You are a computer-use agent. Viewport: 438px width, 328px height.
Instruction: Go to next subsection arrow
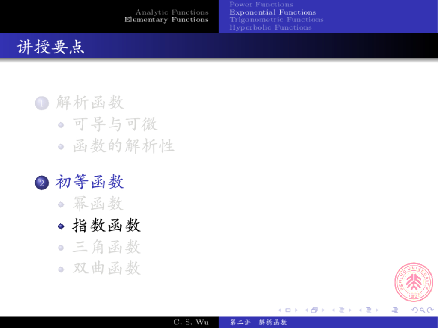350,310
